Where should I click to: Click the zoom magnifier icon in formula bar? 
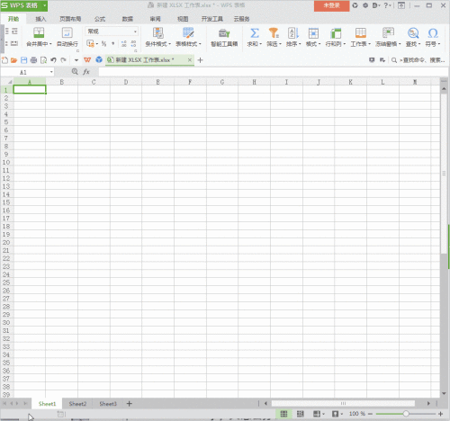(75, 71)
